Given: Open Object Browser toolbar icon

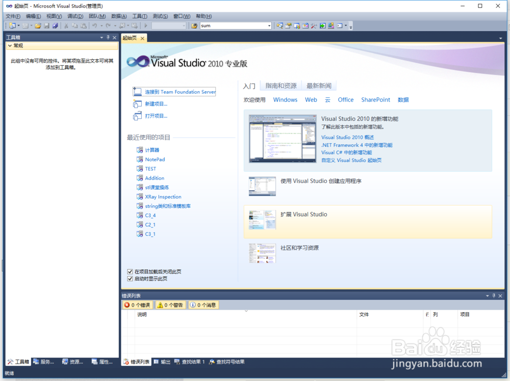Looking at the screenshot, I should point(305,26).
